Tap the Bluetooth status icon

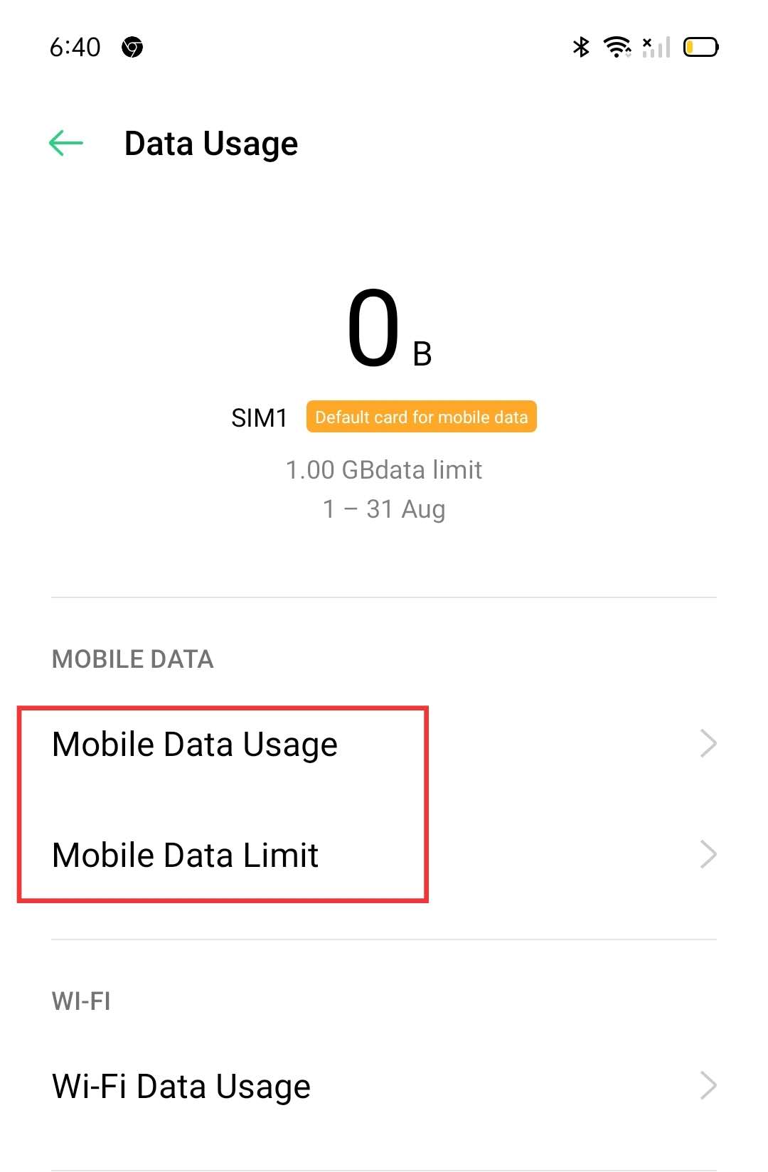(x=581, y=47)
